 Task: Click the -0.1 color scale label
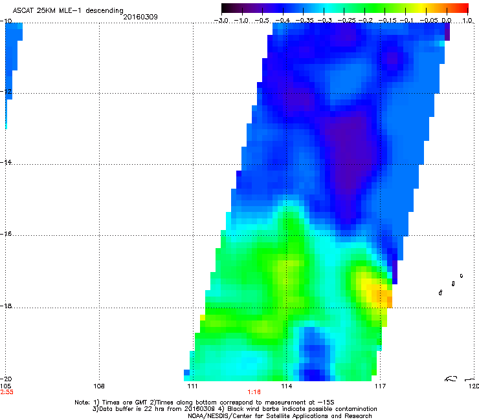click(407, 21)
